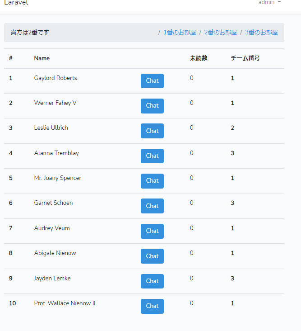Screen dimensions: 301x331
Task: Click team number of Garnet Schoen
Action: click(232, 203)
